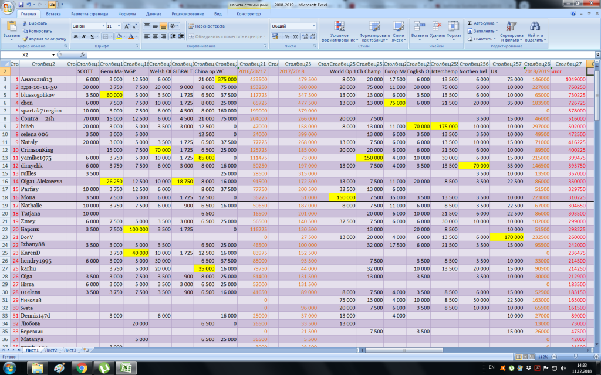Expand the number format dropdown showing Общий
601x375 pixels.
click(x=314, y=26)
